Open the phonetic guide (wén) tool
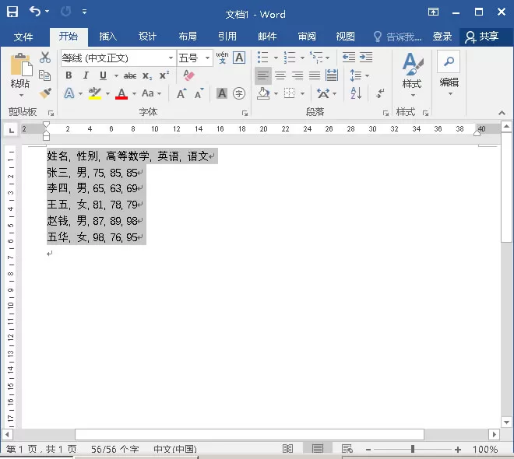 click(x=222, y=58)
